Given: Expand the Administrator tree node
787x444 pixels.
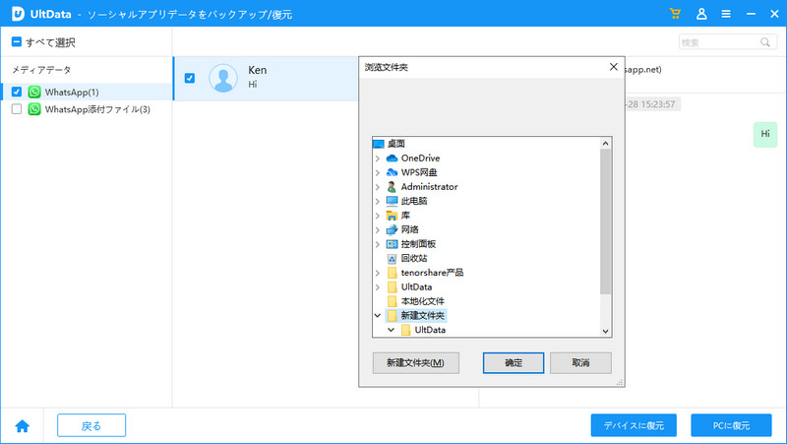Looking at the screenshot, I should tap(378, 187).
